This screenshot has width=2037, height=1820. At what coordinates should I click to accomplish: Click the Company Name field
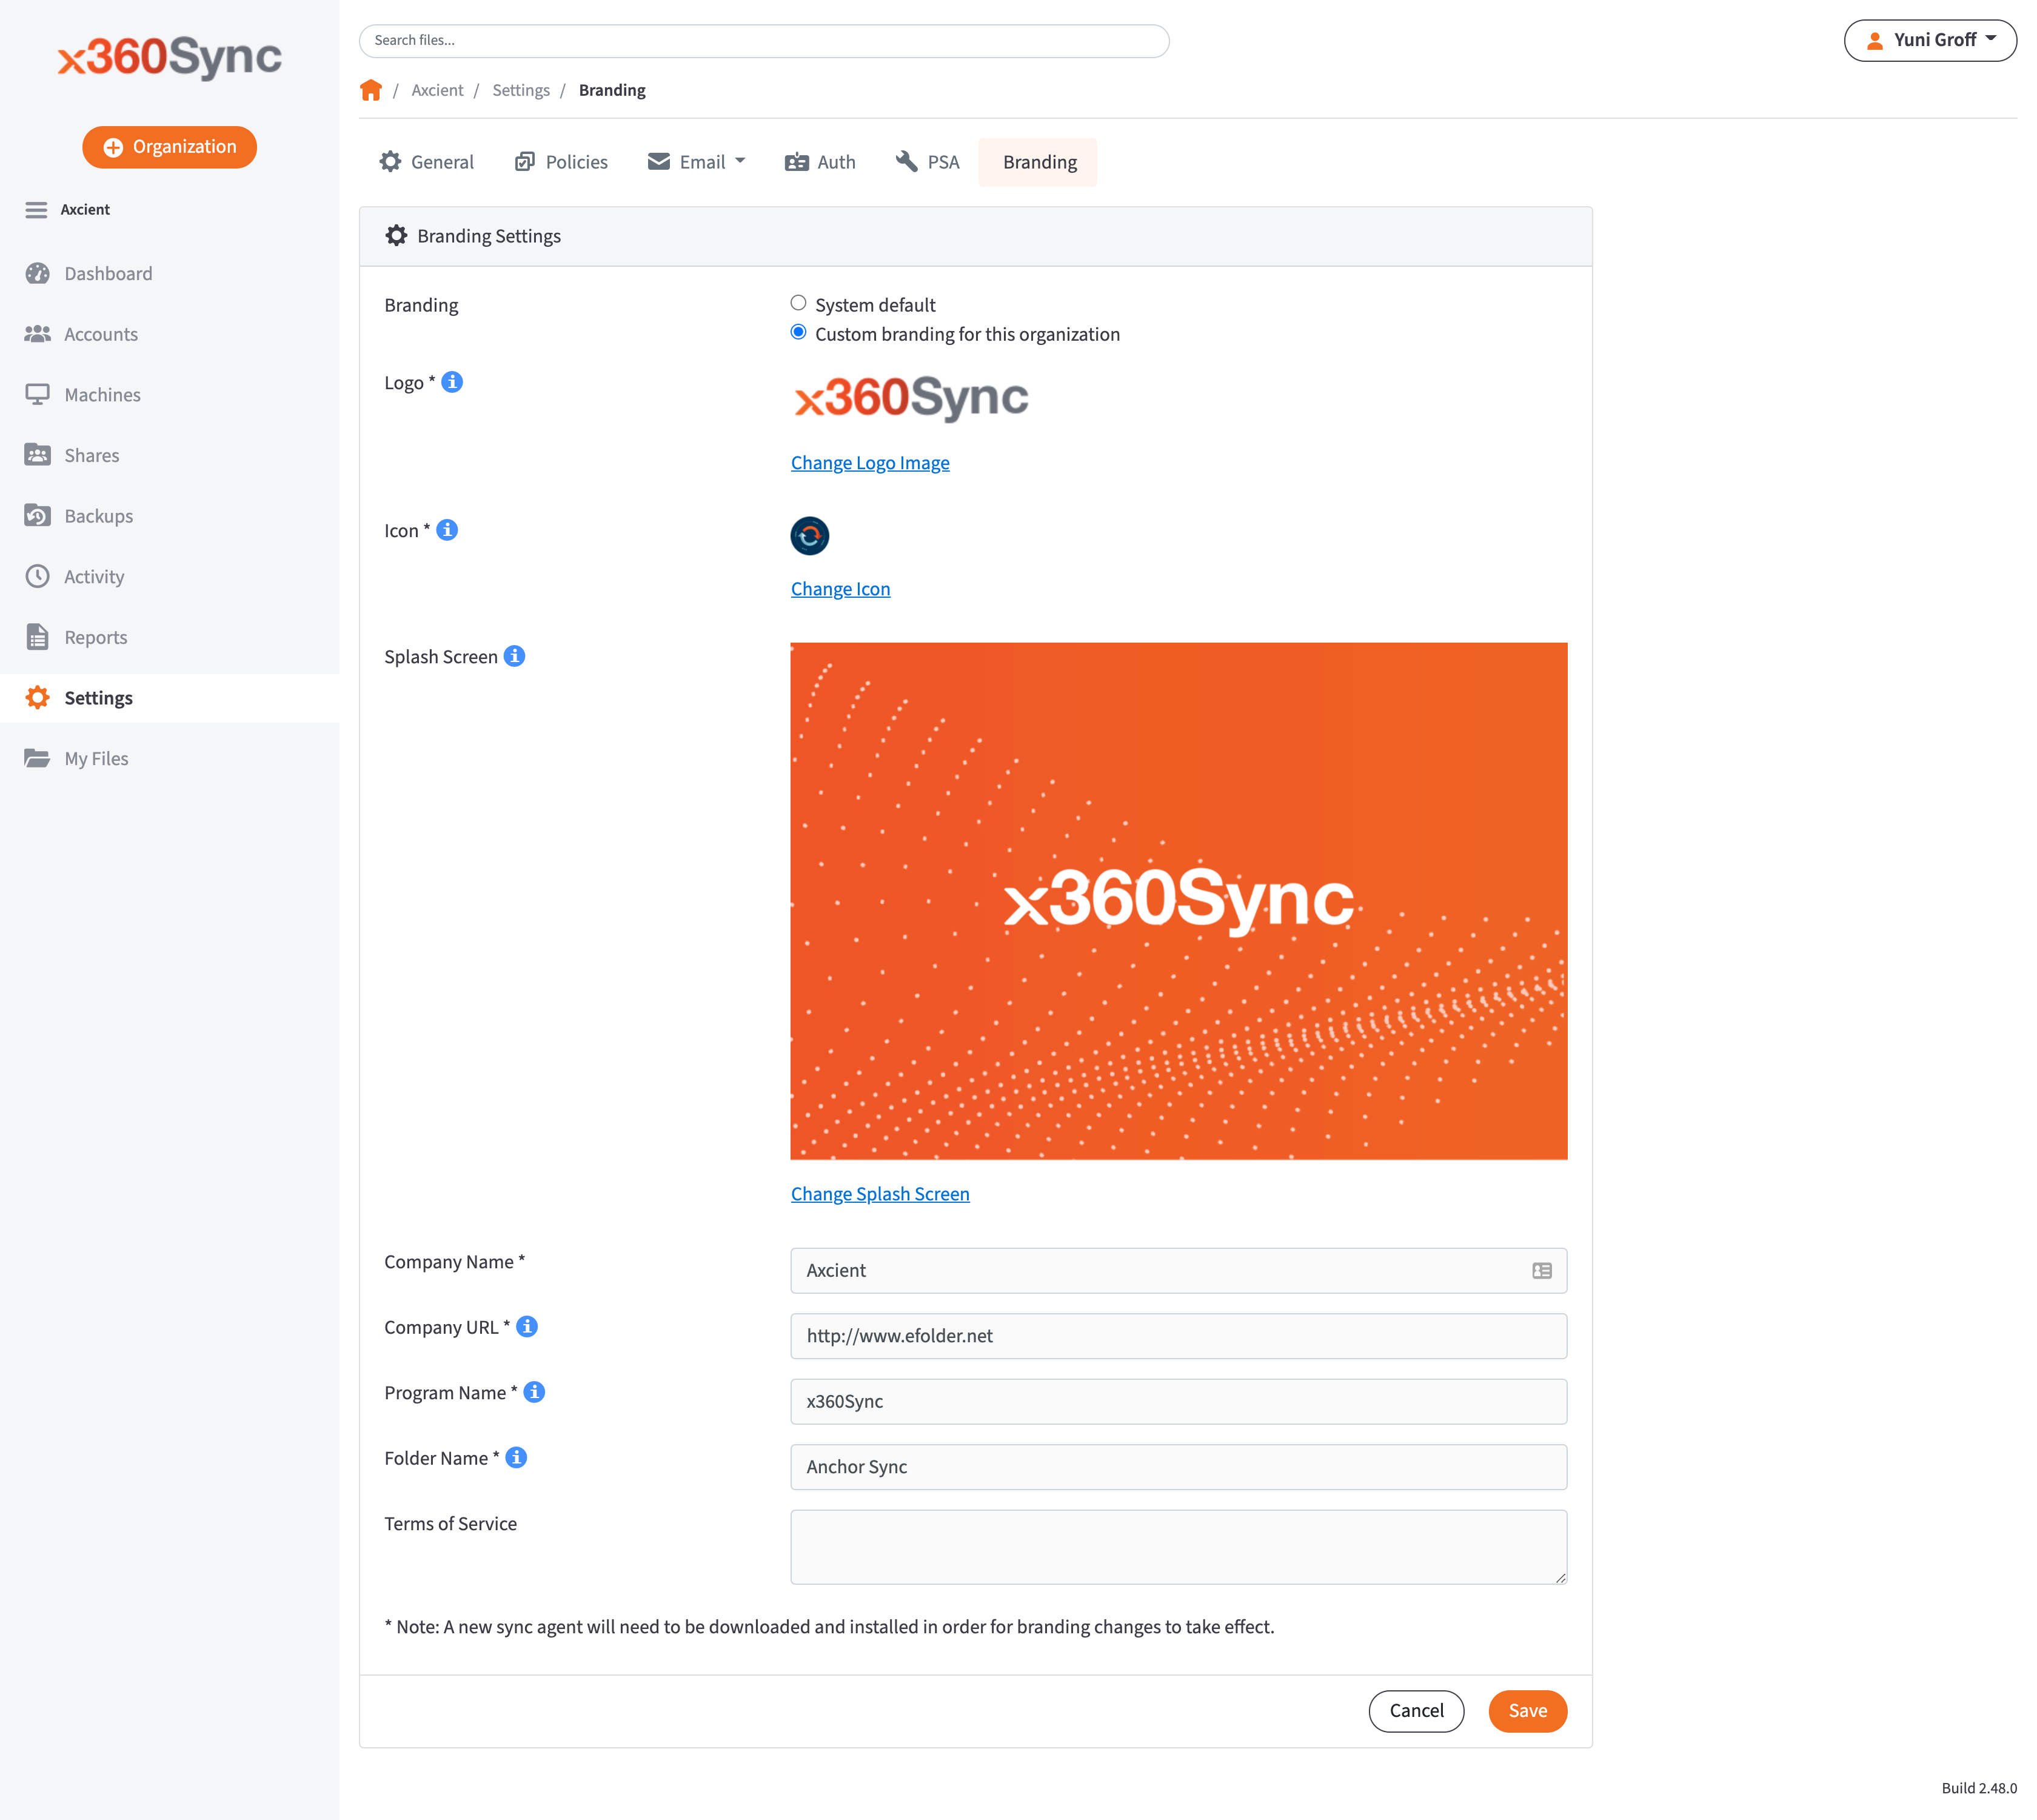pos(1178,1271)
